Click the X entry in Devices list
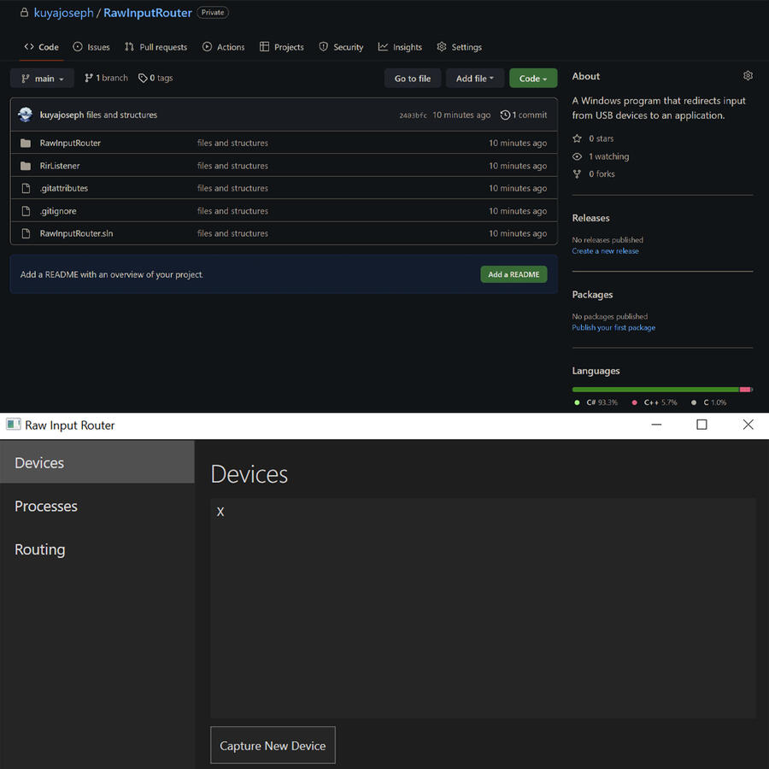The height and width of the screenshot is (769, 769). [x=220, y=512]
